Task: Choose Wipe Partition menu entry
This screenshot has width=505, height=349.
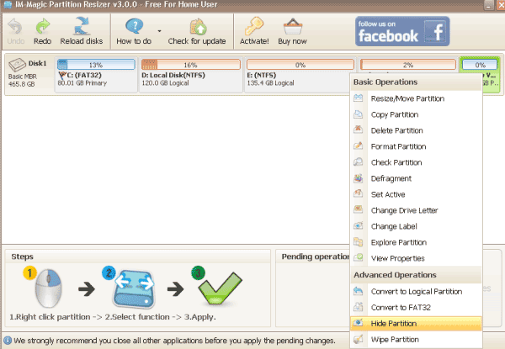Action: pos(416,340)
